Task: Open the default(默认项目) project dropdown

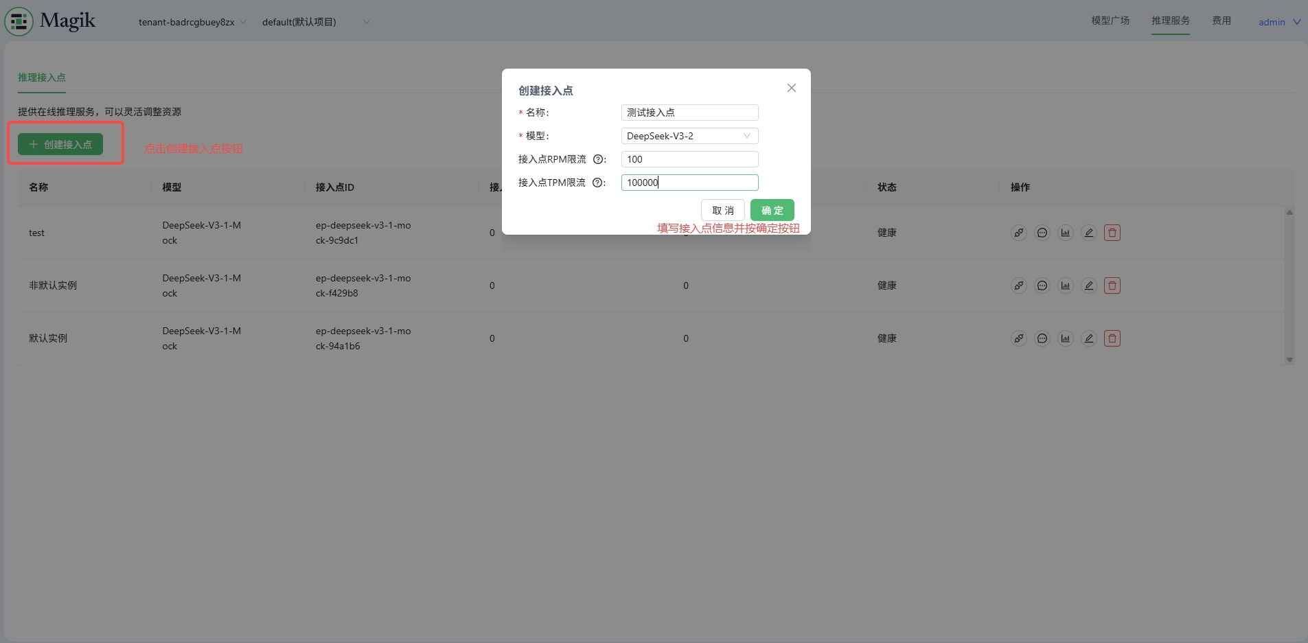Action: pyautogui.click(x=315, y=22)
